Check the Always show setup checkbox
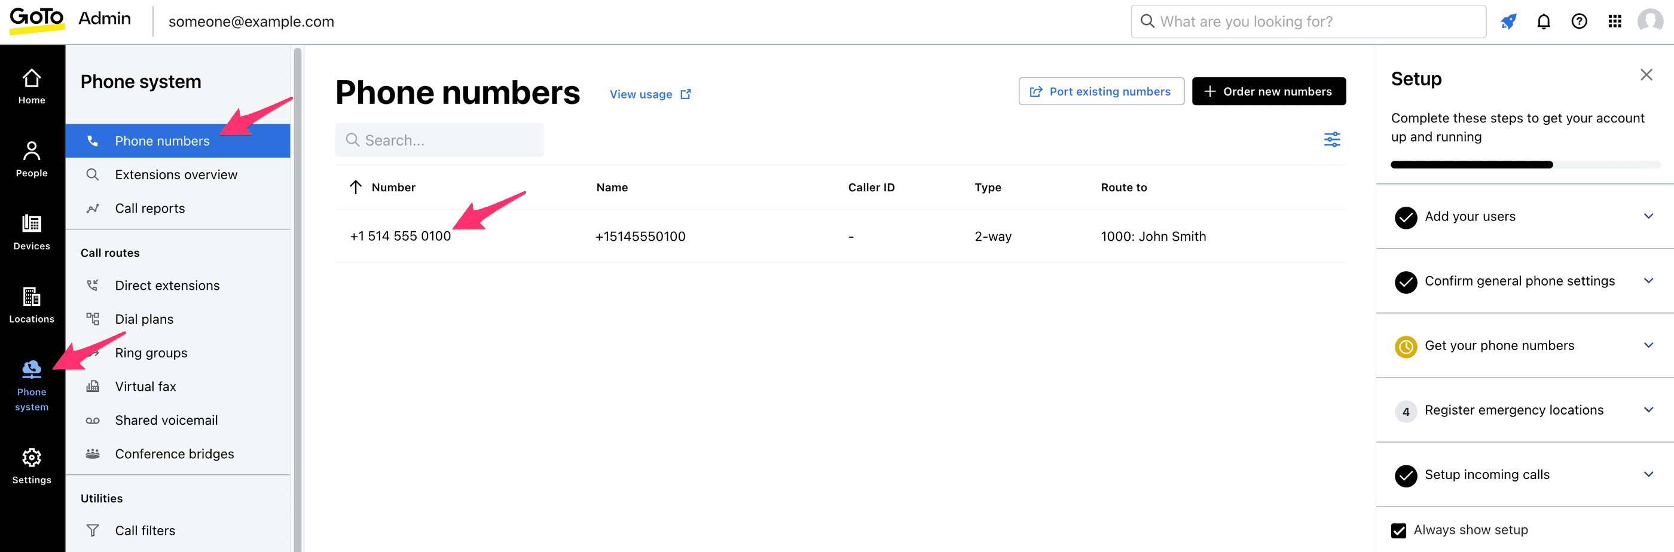The width and height of the screenshot is (1674, 552). 1398,530
